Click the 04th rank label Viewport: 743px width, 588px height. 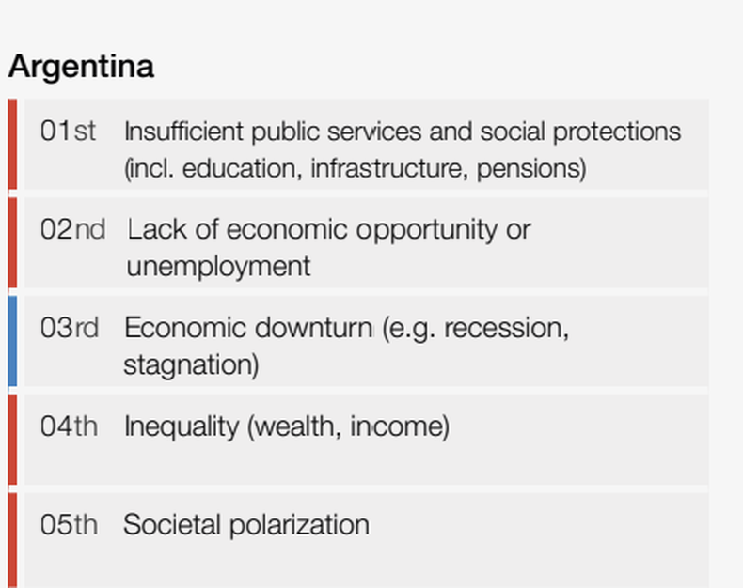70,426
